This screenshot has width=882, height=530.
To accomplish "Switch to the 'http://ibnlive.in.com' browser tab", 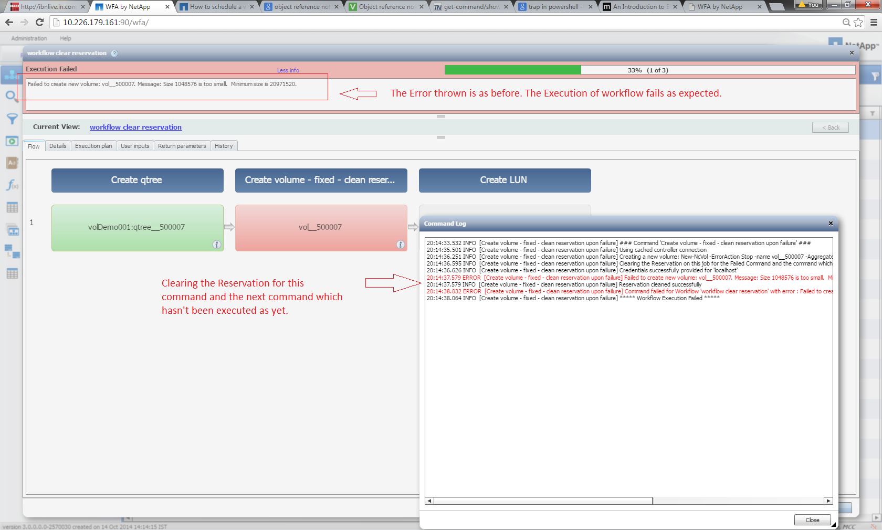I will click(x=47, y=7).
